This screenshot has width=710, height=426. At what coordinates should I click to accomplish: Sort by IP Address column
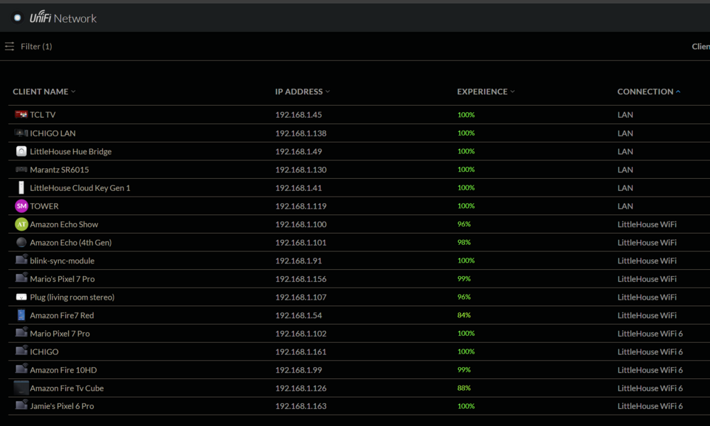[x=302, y=92]
